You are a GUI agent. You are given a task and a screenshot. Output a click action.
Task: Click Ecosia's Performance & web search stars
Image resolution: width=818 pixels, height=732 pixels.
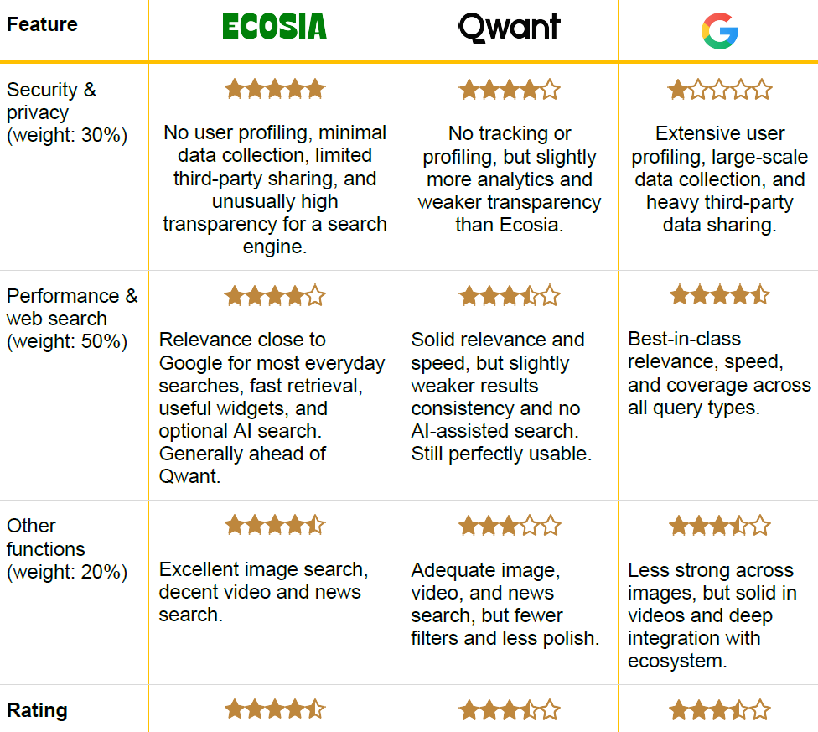point(274,295)
